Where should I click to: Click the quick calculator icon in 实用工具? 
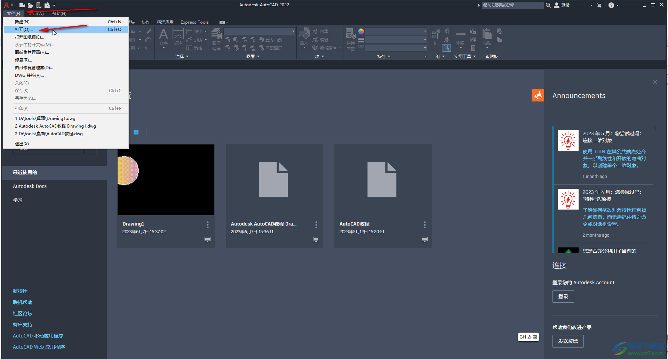click(473, 48)
